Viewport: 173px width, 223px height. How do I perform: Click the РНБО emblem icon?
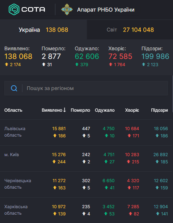[67, 9]
